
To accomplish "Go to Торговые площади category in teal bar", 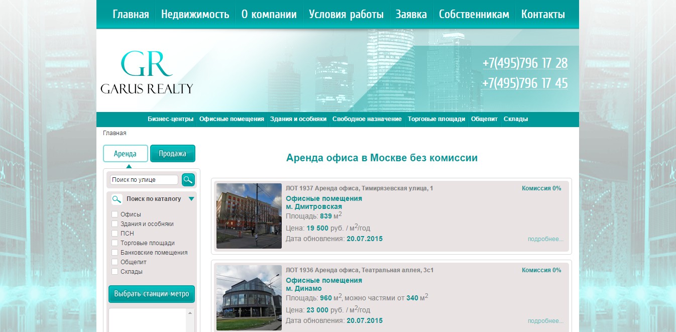I will pos(436,119).
